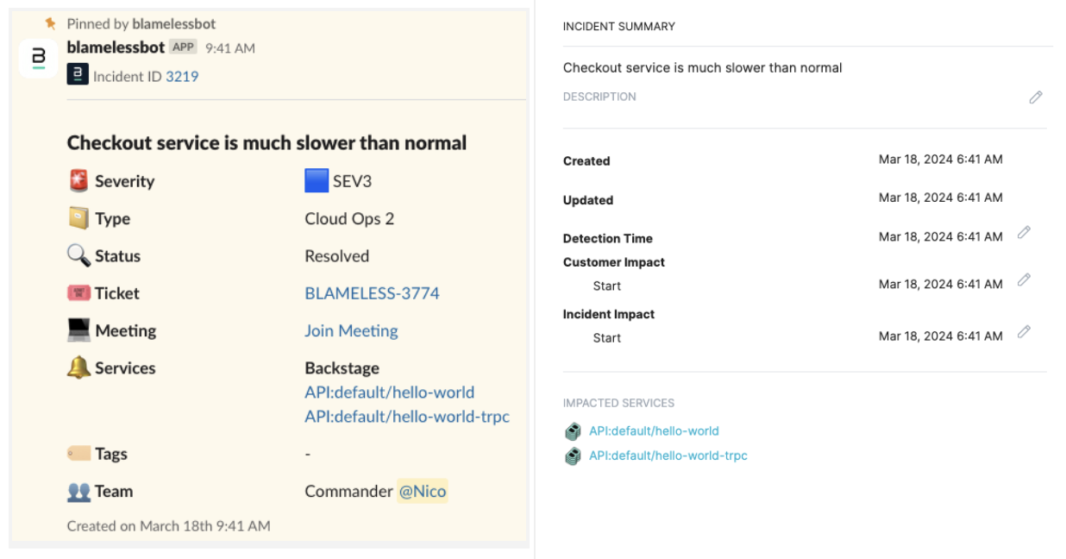Click the Resolved status value
This screenshot has width=1066, height=559.
click(x=337, y=256)
